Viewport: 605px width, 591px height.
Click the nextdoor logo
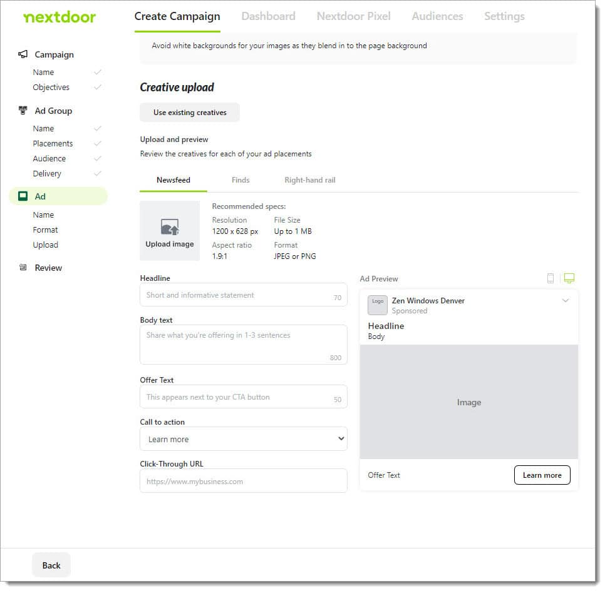pos(59,18)
